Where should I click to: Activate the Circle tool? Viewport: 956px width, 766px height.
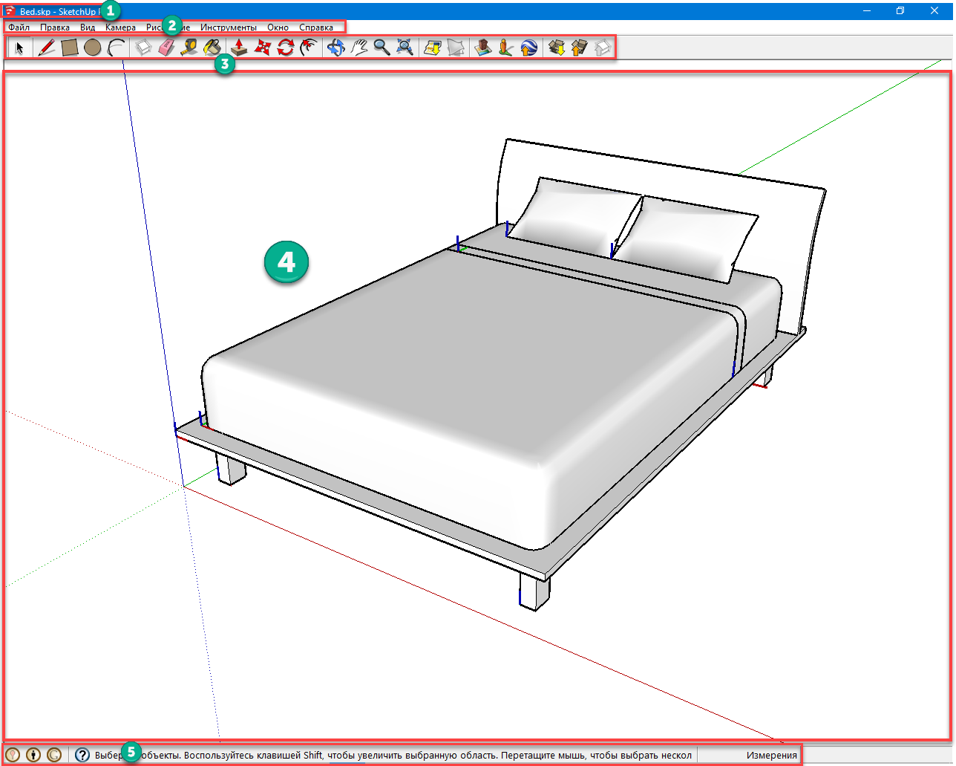point(93,48)
